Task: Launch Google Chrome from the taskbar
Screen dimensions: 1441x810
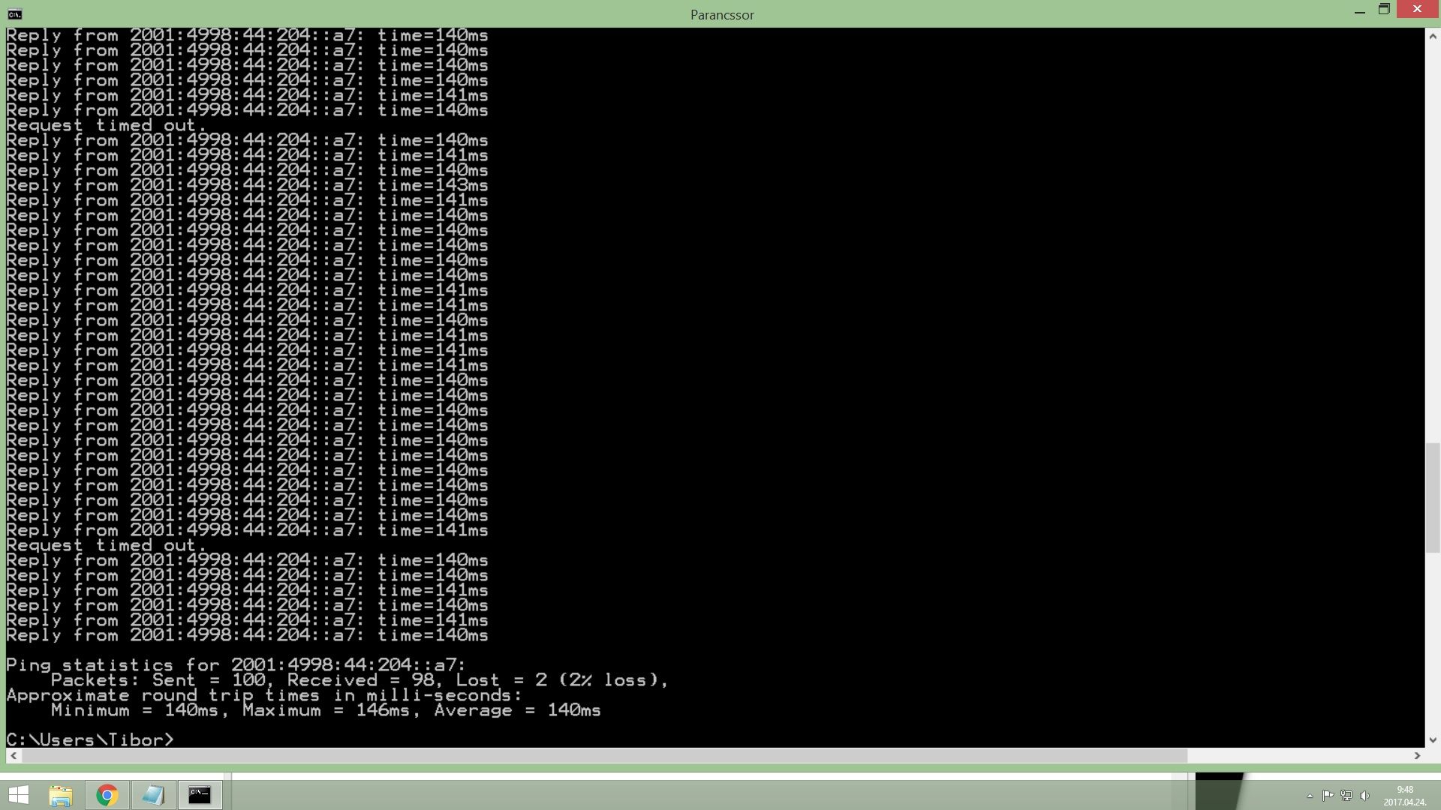Action: (x=107, y=795)
